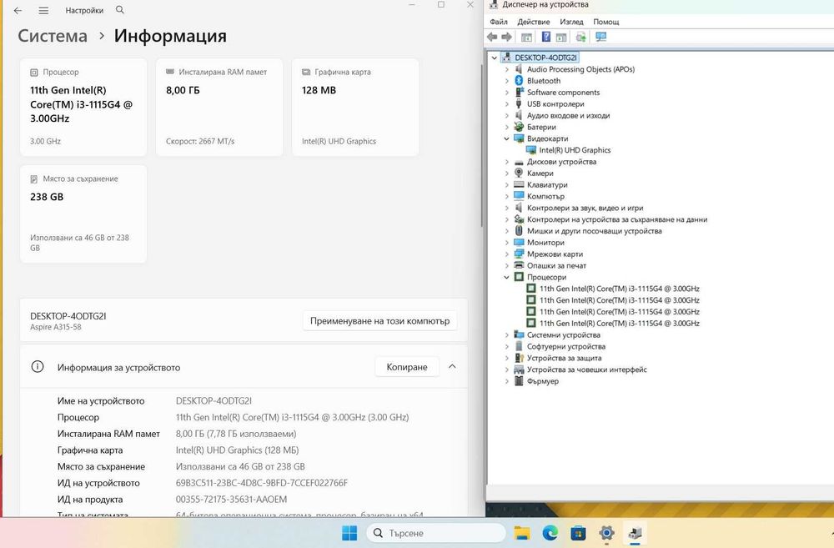The width and height of the screenshot is (834, 548).
Task: Go back in Device Manager toolbar
Action: [492, 37]
